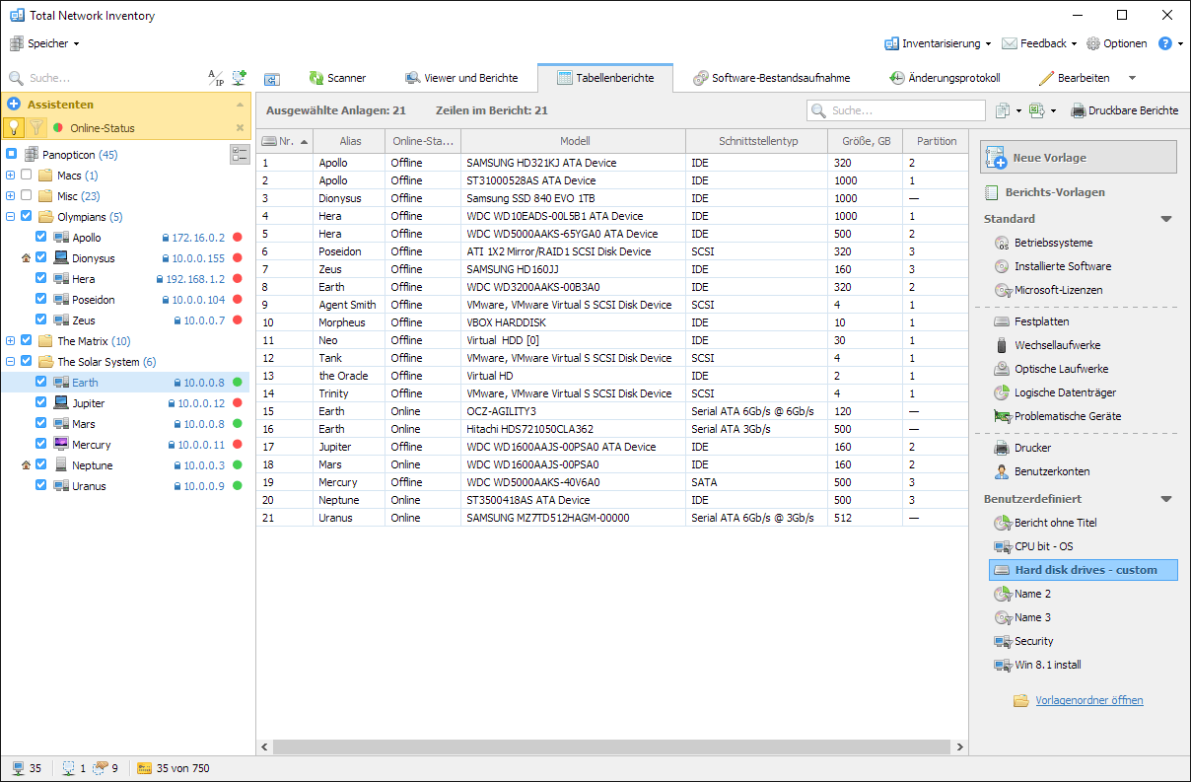Click the Vorlagenordner öffnen link
The image size is (1191, 782).
coord(1088,700)
